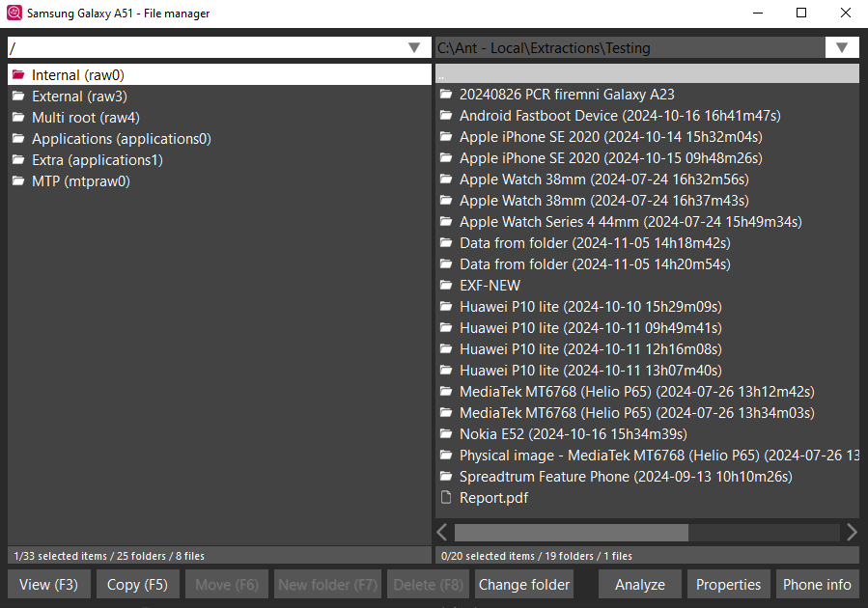Click the folder icon for Spreadtrum Feature Phone
The width and height of the screenshot is (868, 608).
(x=446, y=477)
